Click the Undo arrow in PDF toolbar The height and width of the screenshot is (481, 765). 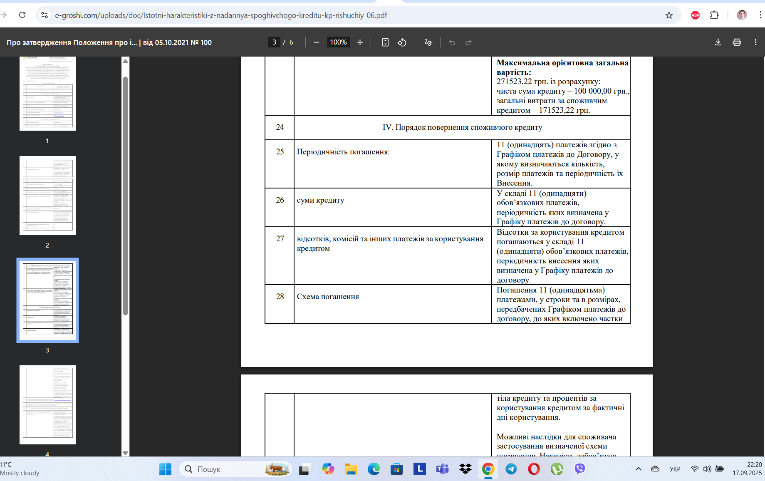[x=452, y=42]
